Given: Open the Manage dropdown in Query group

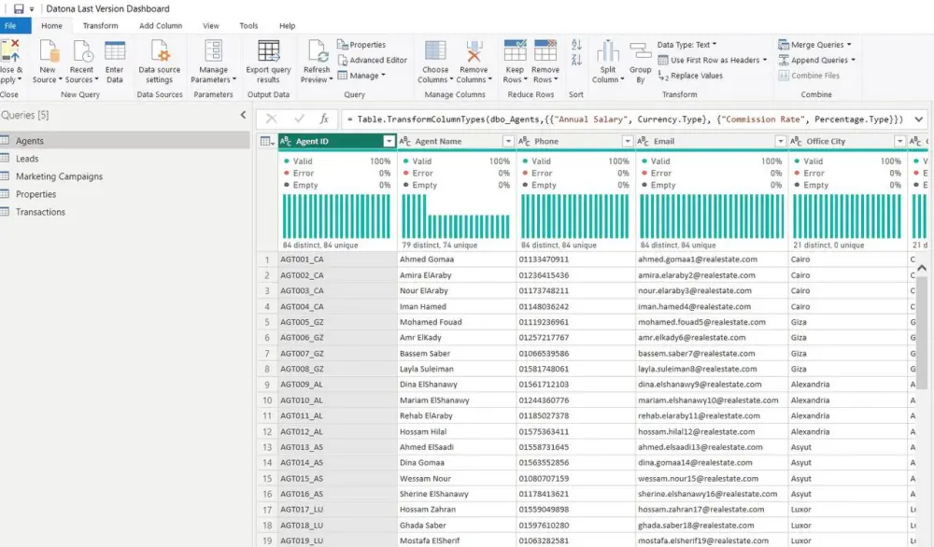Looking at the screenshot, I should pyautogui.click(x=361, y=76).
